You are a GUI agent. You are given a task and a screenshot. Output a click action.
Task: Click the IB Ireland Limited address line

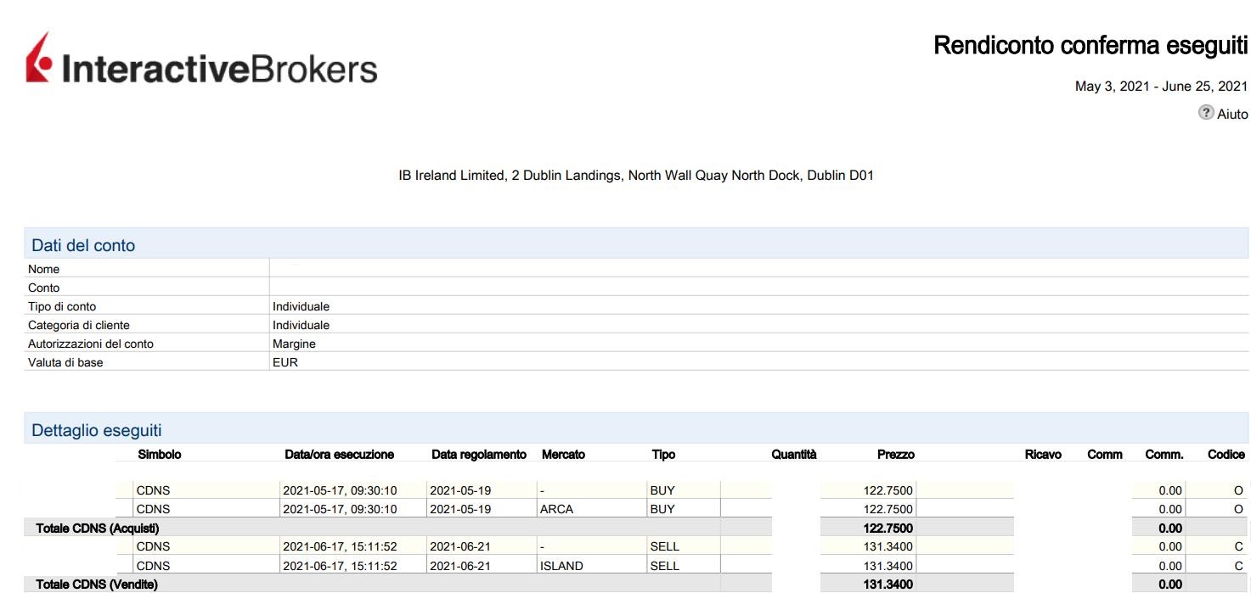click(x=636, y=176)
